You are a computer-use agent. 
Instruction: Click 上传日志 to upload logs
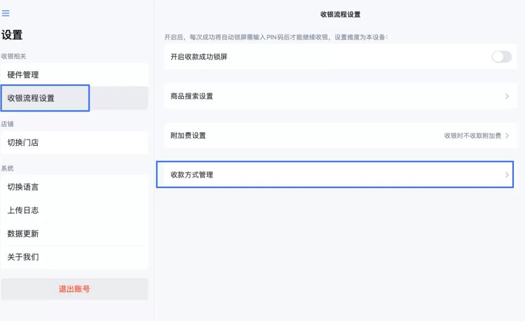coord(75,210)
